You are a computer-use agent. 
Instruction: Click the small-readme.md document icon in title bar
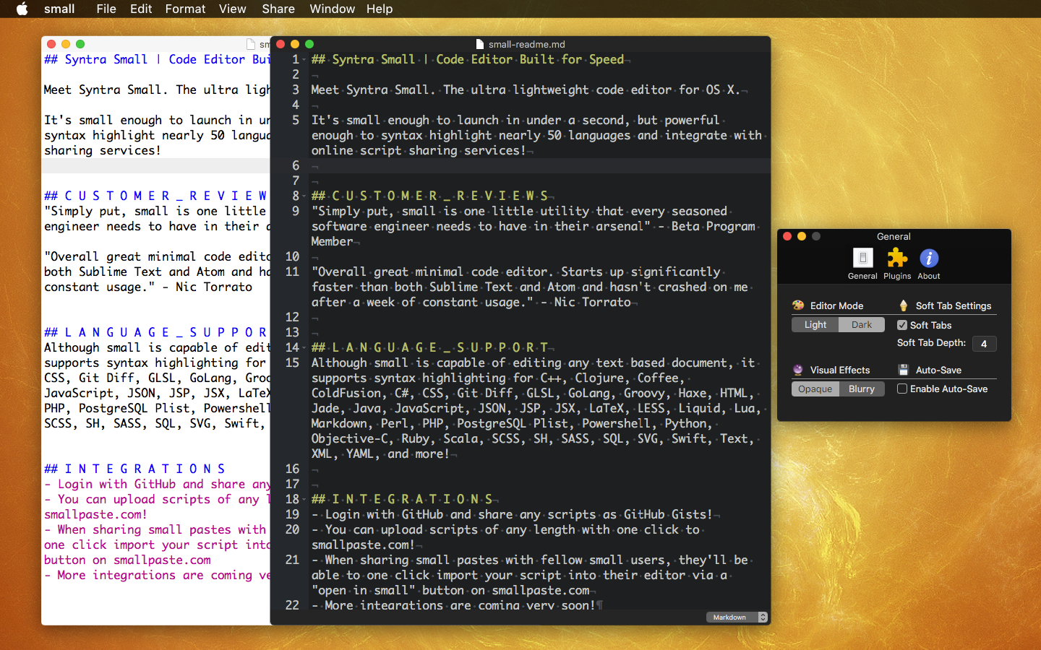click(480, 44)
